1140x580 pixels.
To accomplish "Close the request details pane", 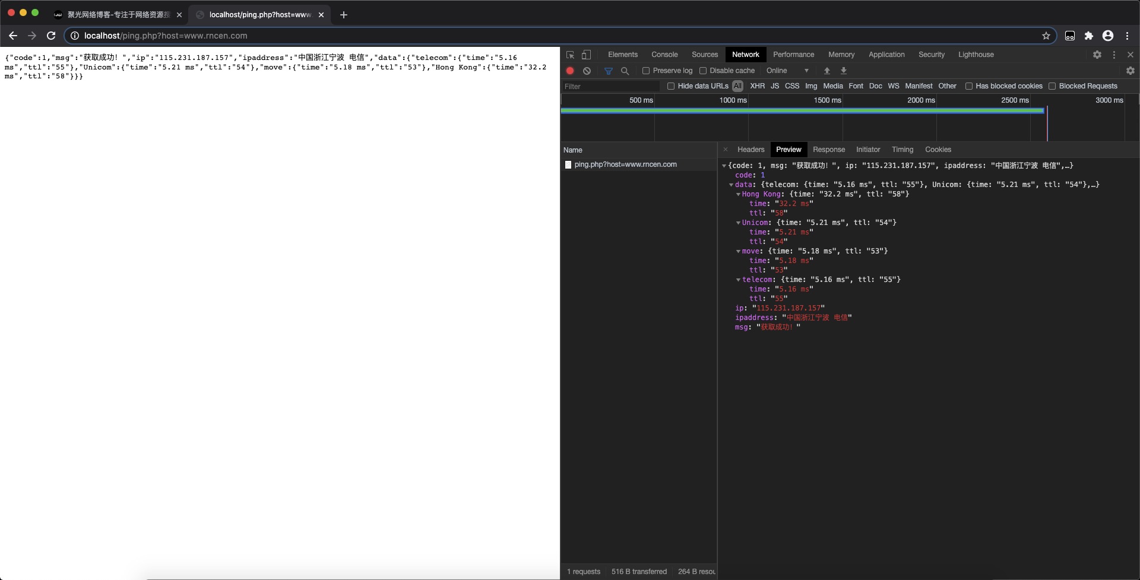I will [726, 150].
